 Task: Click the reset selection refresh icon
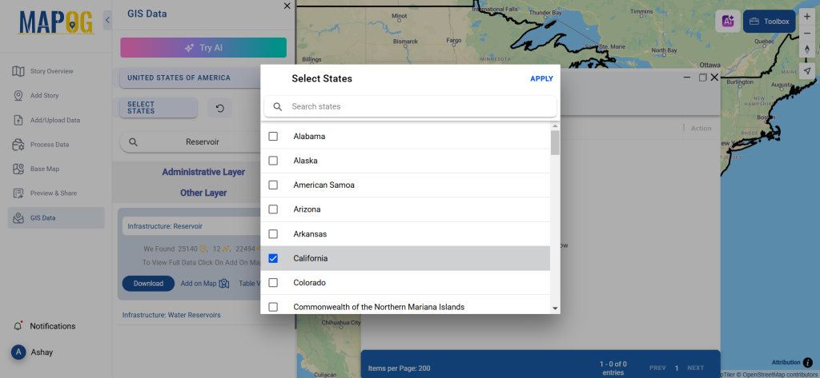tap(219, 108)
